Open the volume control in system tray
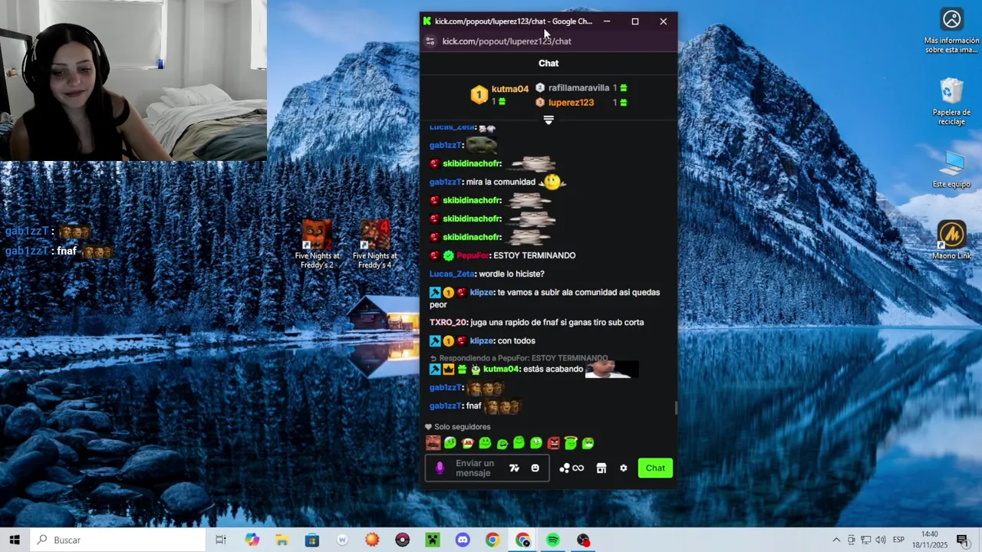Screen dimensions: 982x552 point(881,540)
